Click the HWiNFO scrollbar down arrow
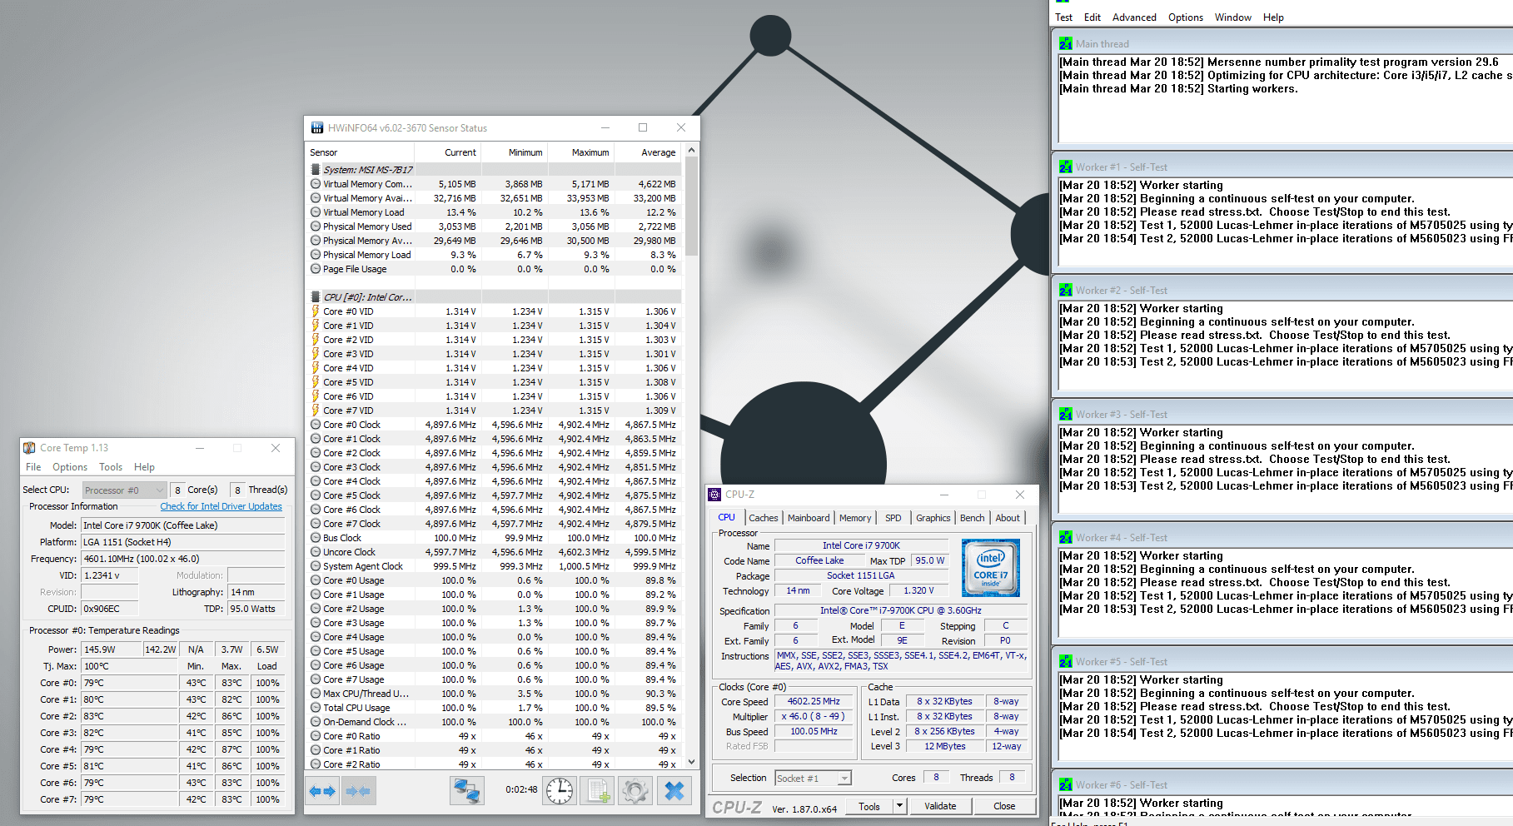1513x826 pixels. point(690,762)
